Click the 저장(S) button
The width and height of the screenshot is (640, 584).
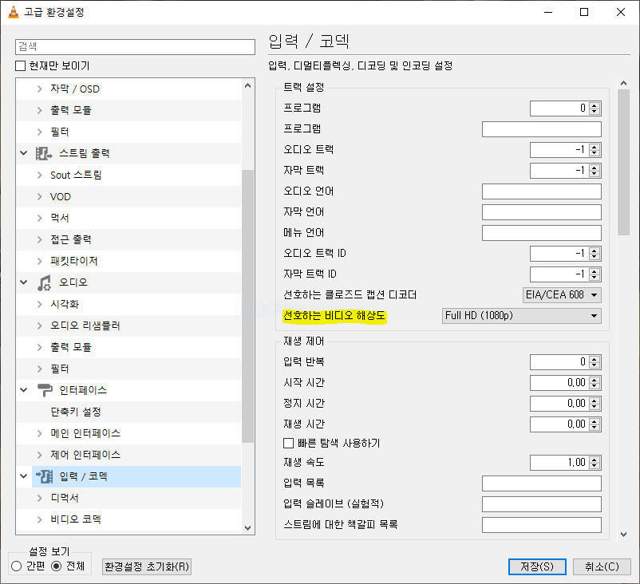[535, 566]
